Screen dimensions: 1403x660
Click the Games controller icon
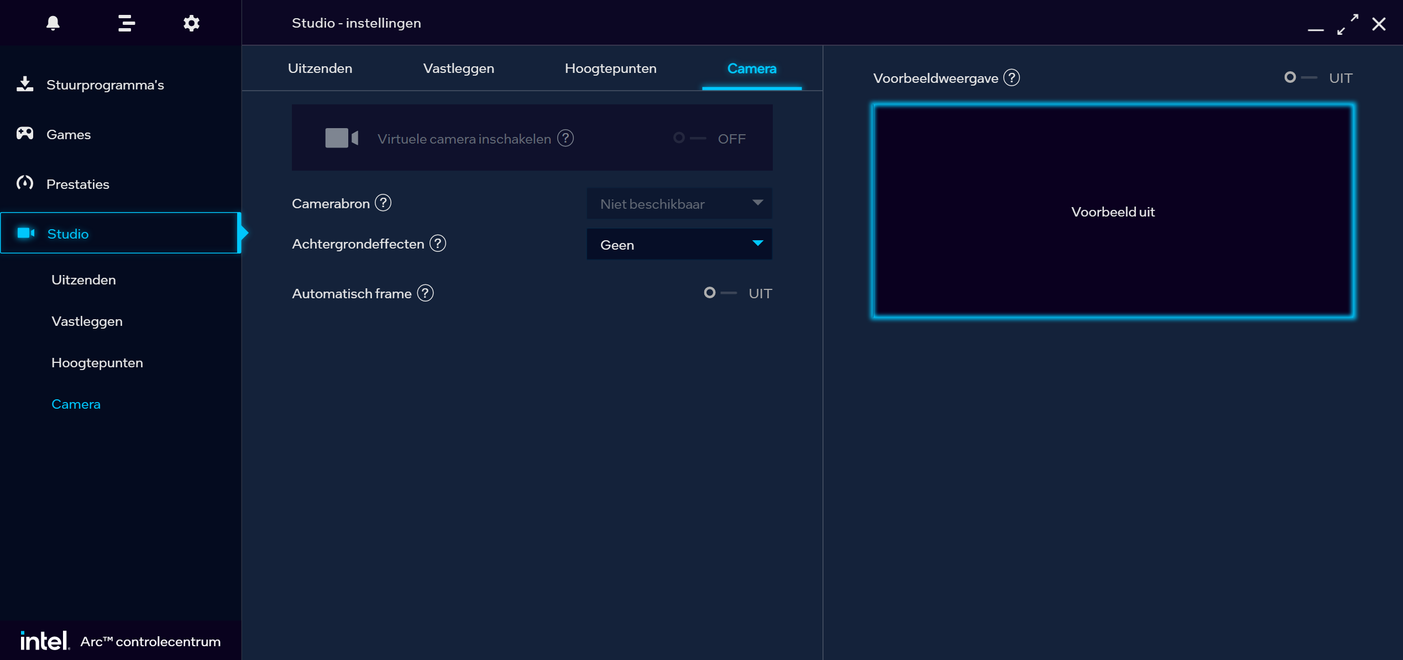point(25,134)
